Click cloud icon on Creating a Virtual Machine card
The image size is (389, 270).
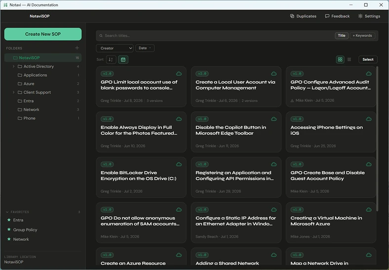[x=369, y=210]
